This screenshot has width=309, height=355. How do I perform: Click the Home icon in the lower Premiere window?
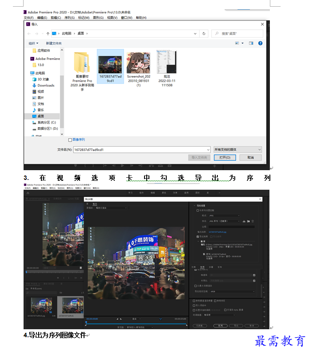pyautogui.click(x=28, y=193)
